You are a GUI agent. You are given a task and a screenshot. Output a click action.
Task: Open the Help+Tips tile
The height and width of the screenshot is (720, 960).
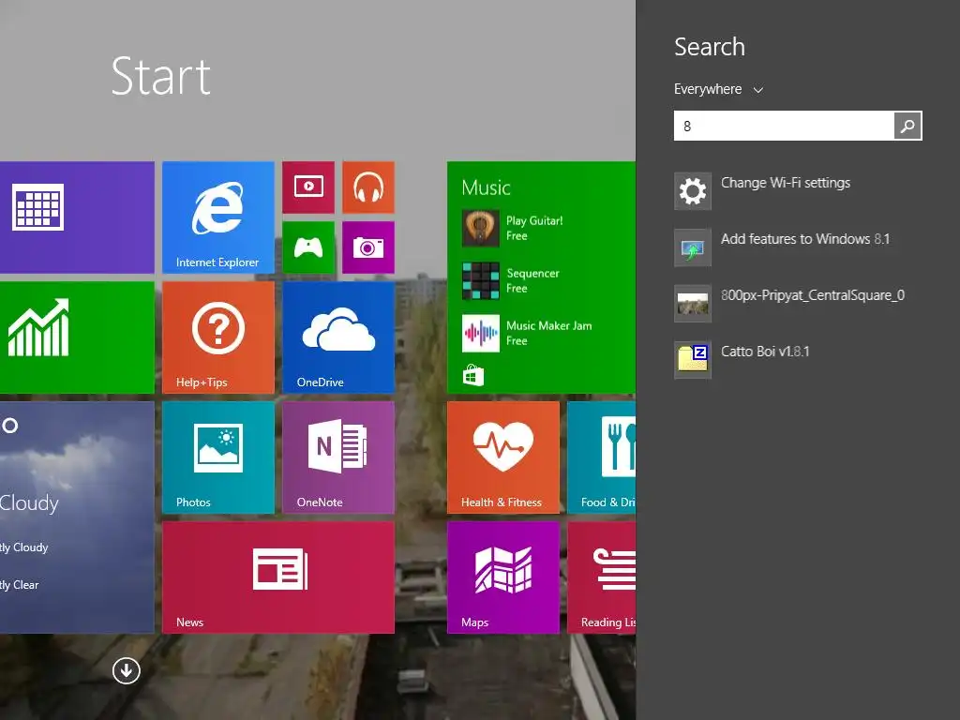[217, 337]
